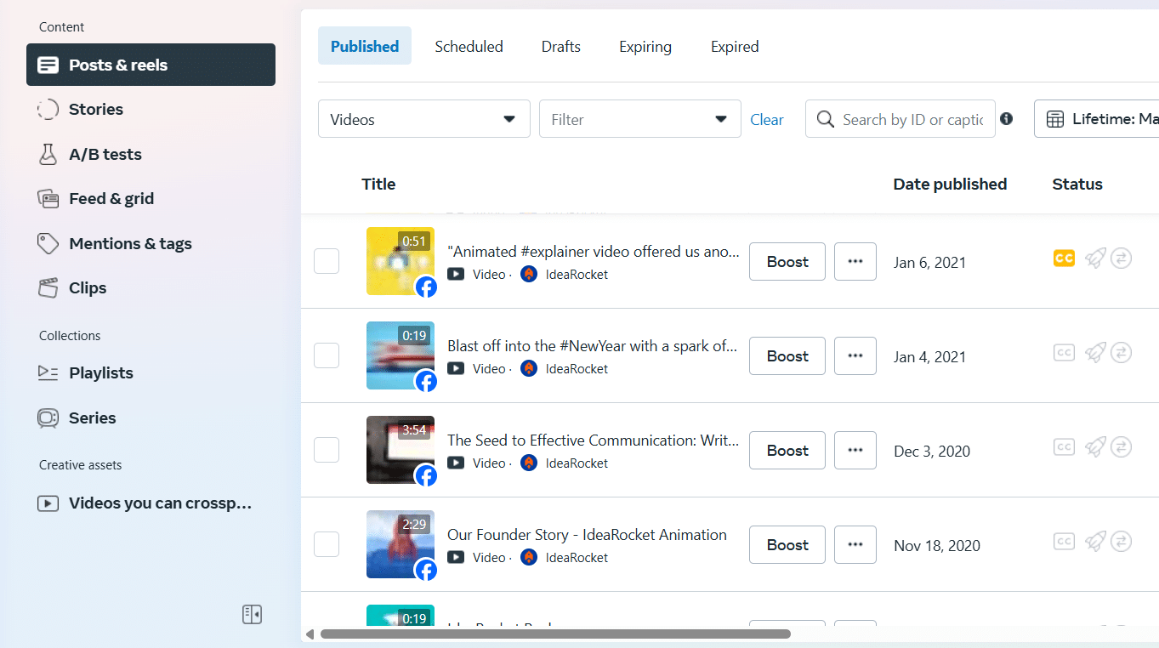The height and width of the screenshot is (648, 1159).
Task: Check the Our Founder Story row
Action: (x=327, y=545)
